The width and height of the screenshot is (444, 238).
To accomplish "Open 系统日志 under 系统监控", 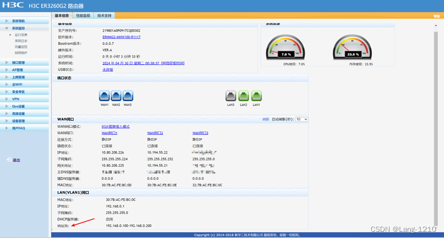I will (21, 41).
